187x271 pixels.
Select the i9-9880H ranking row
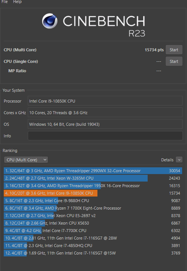[x=93, y=201]
